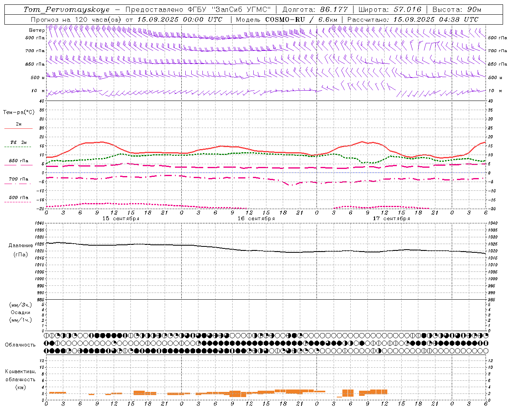Click the "500 гПа" entry in temperature legend
509x407 pixels.
19,198
